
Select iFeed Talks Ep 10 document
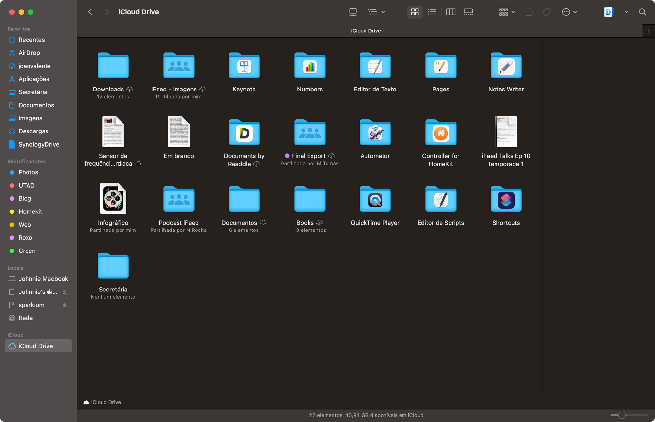(506, 132)
